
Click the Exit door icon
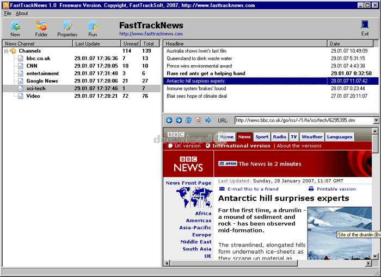click(365, 24)
